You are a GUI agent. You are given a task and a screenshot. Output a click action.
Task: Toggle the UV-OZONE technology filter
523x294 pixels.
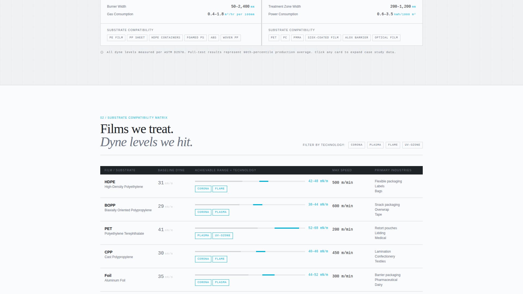tap(412, 145)
